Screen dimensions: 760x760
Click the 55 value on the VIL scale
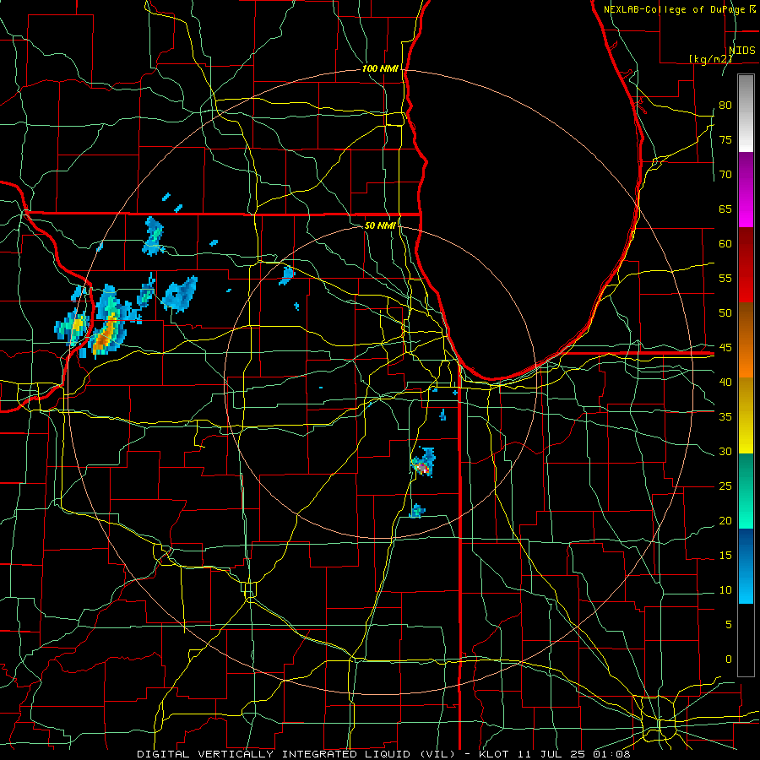pos(725,279)
